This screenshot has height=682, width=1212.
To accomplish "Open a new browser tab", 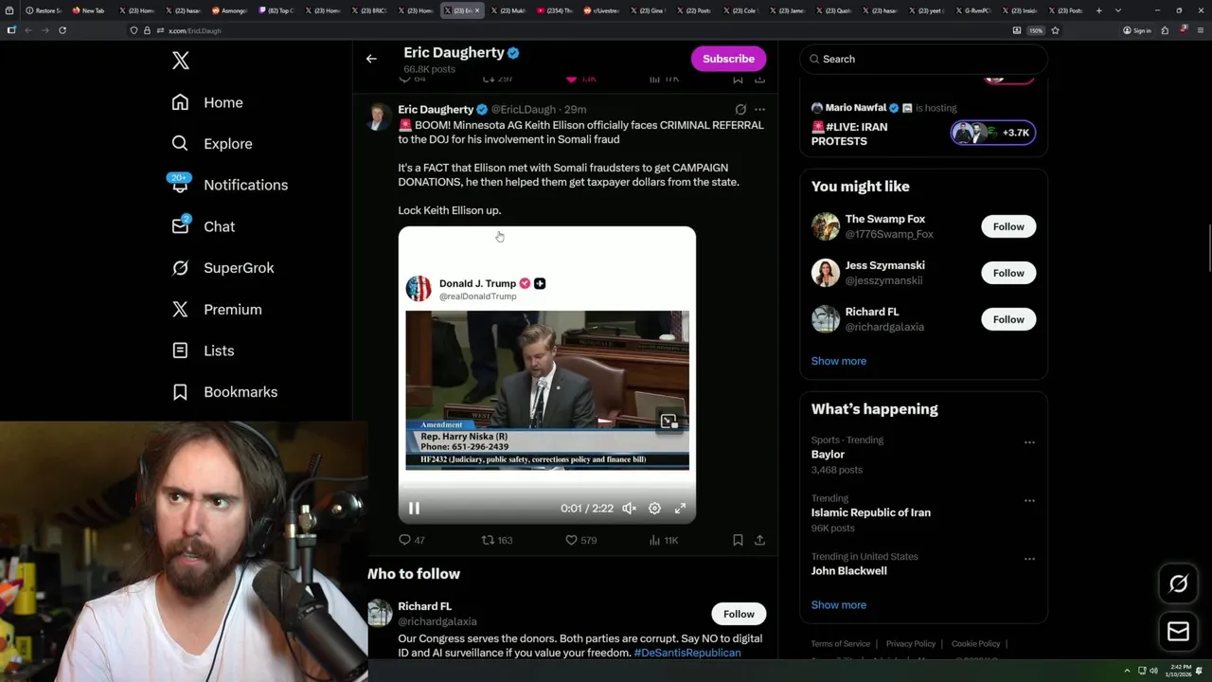I will coord(1098,10).
